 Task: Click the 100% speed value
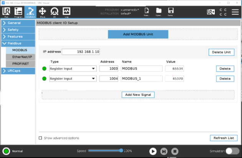tap(128, 151)
